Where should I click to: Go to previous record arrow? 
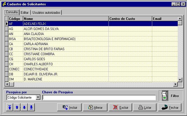(17, 107)
